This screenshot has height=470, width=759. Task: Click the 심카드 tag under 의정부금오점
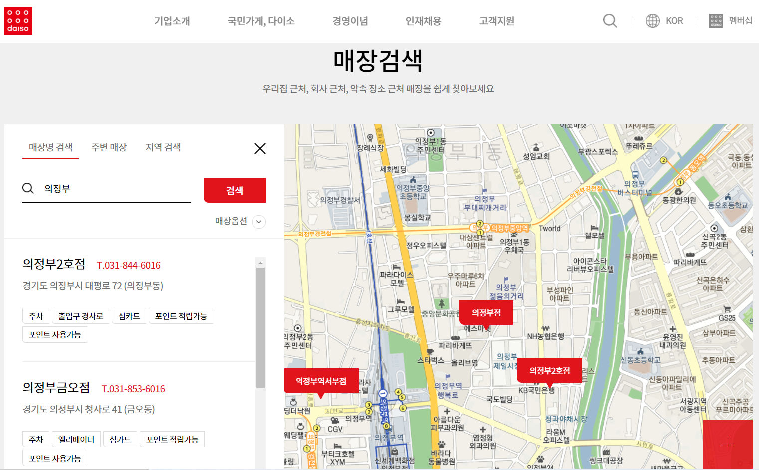tap(120, 439)
